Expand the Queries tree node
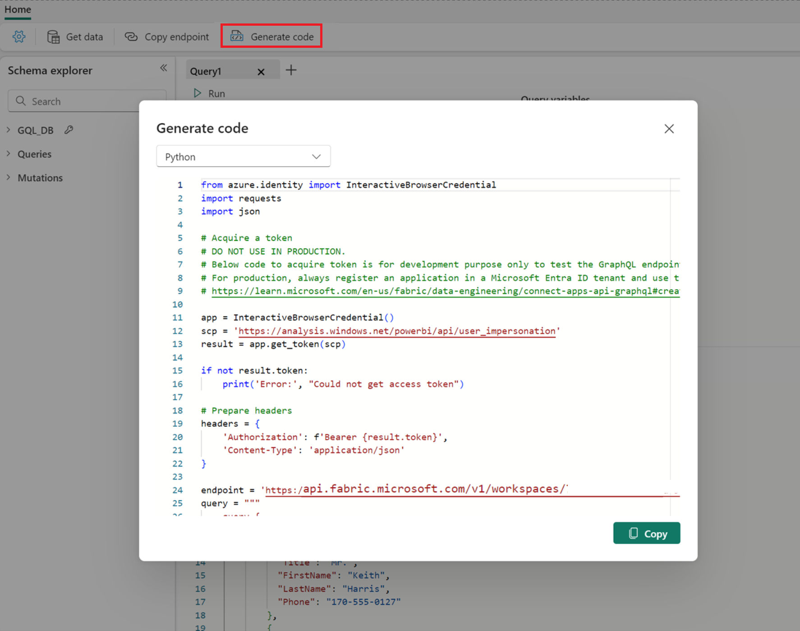This screenshot has height=631, width=800. coord(9,154)
